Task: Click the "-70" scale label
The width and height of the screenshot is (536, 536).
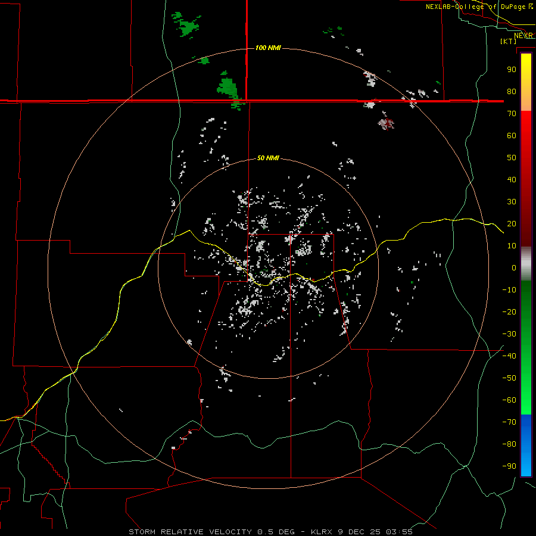Action: pos(509,422)
